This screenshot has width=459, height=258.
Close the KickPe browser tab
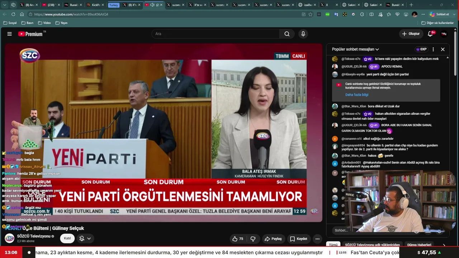pyautogui.click(x=104, y=5)
